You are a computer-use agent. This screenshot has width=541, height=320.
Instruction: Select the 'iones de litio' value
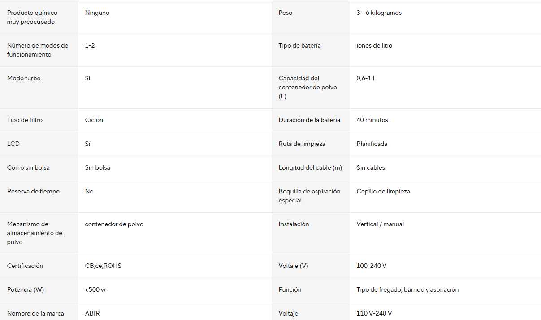click(374, 45)
